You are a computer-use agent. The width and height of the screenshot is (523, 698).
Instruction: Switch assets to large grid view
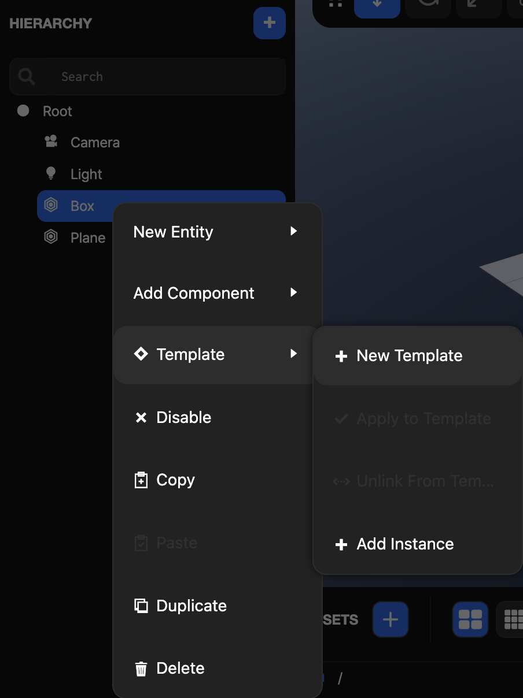(x=470, y=619)
